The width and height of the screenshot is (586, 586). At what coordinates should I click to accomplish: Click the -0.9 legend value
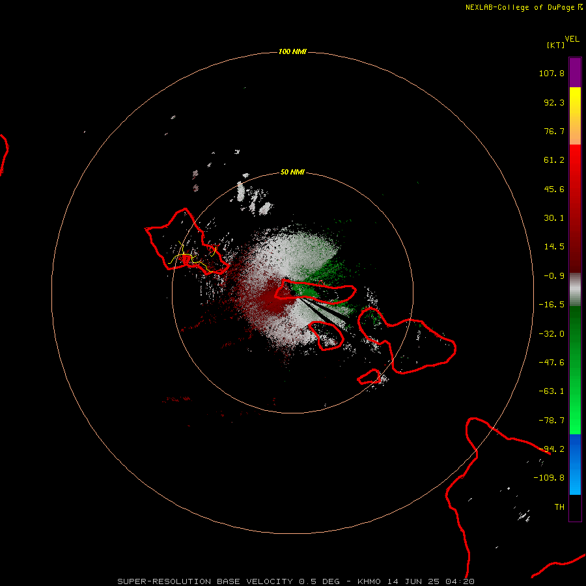point(554,276)
